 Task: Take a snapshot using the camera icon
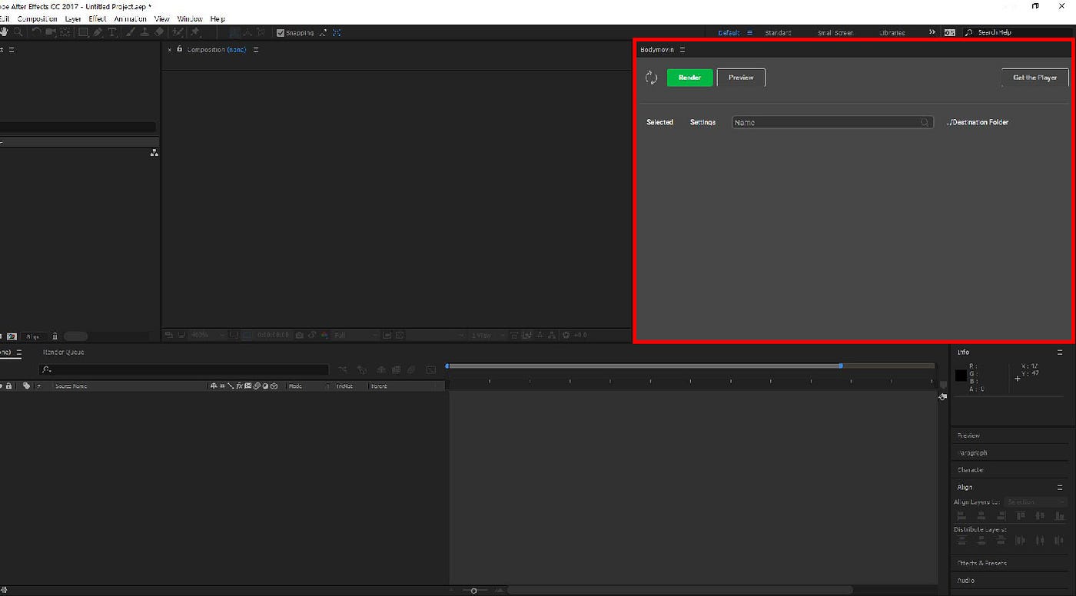pyautogui.click(x=298, y=335)
